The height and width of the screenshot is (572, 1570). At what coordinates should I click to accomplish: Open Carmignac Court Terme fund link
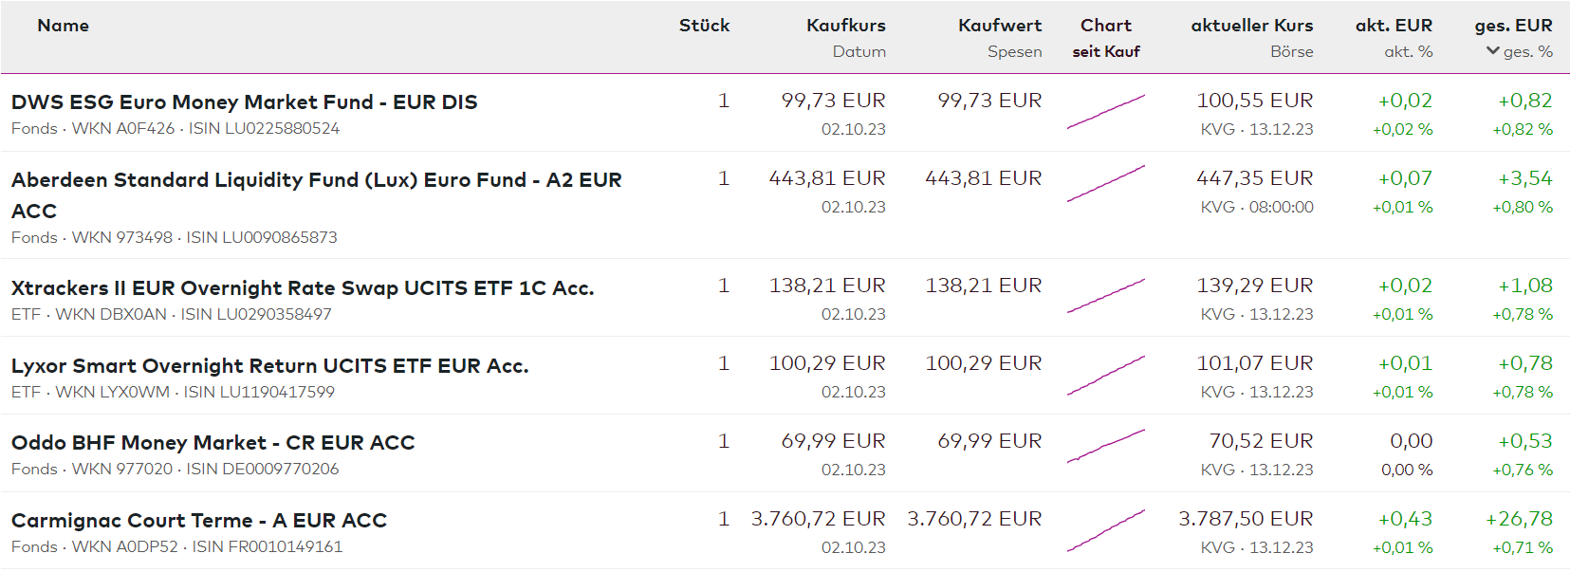click(x=198, y=521)
